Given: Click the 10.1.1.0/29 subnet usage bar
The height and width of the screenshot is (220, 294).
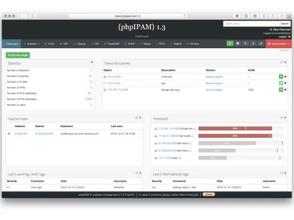Looking at the screenshot, I should [241, 158].
